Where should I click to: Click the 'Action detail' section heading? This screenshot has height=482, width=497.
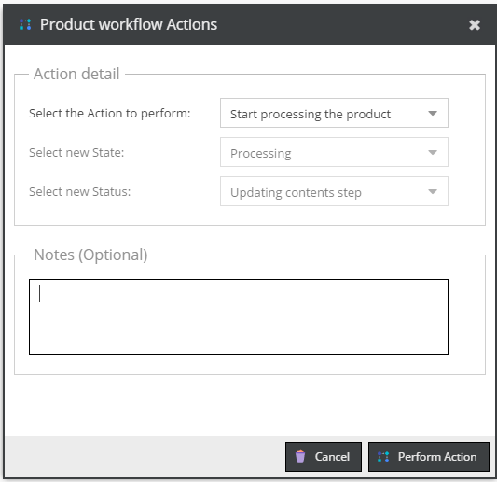click(76, 74)
